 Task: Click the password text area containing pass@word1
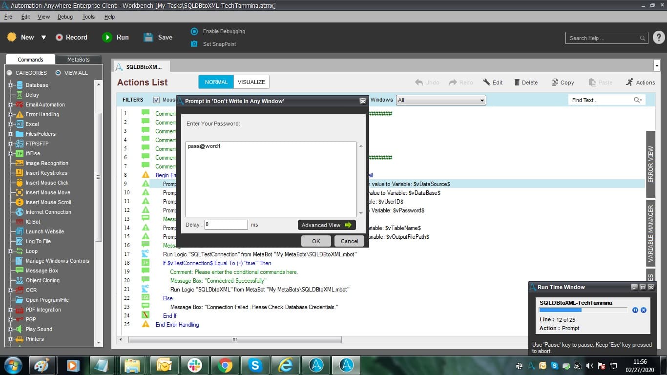271,179
